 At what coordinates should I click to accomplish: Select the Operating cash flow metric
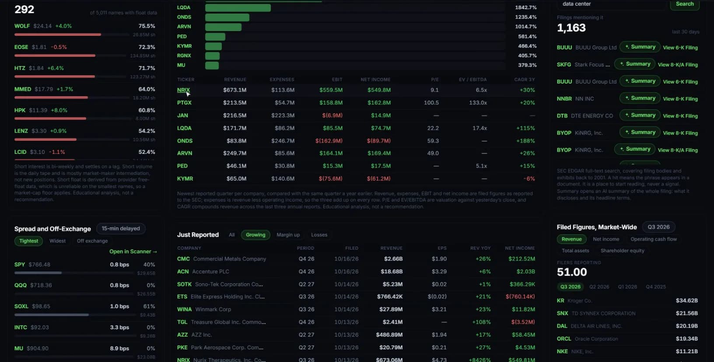coord(654,239)
